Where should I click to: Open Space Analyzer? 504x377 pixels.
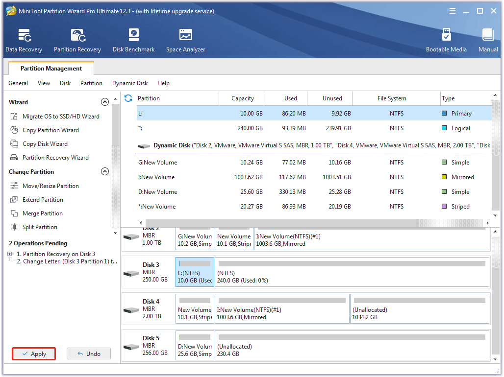point(185,40)
